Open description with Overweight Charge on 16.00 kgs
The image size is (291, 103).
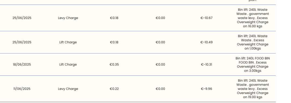pyautogui.click(x=253, y=18)
